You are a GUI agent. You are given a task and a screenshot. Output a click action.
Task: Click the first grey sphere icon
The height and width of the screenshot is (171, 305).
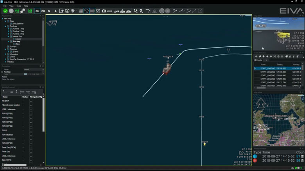click(x=161, y=11)
